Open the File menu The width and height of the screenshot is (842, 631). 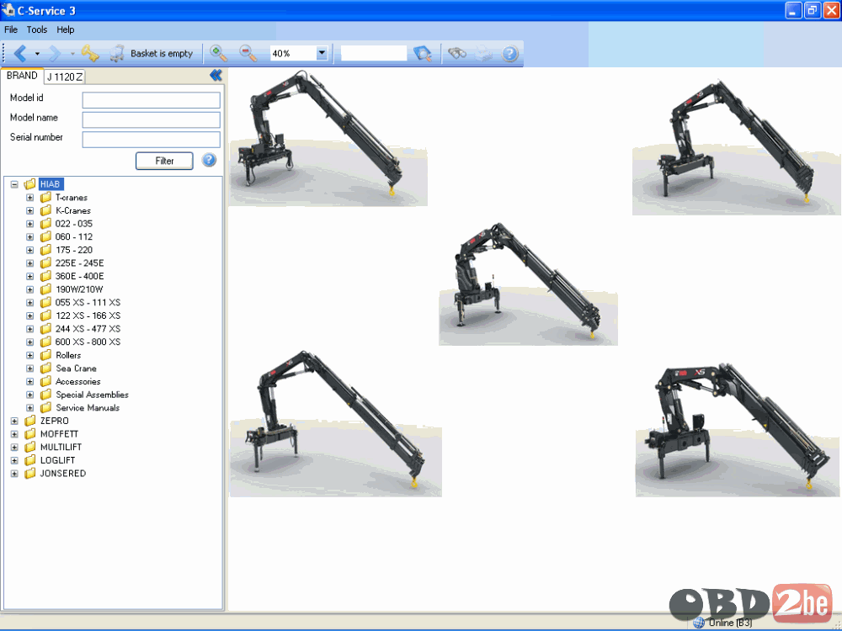click(x=11, y=29)
